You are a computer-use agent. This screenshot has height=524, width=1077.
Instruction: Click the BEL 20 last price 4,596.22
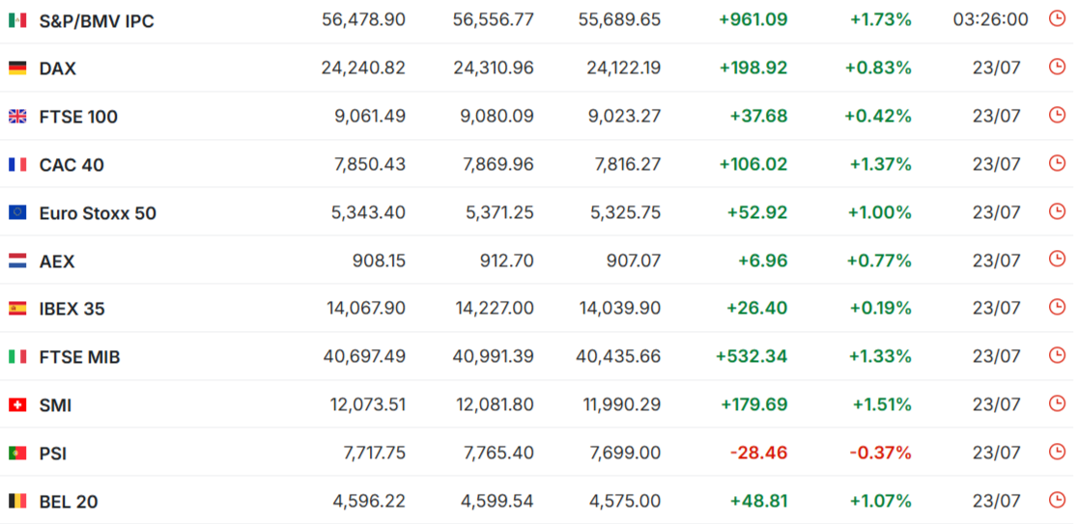tap(369, 501)
